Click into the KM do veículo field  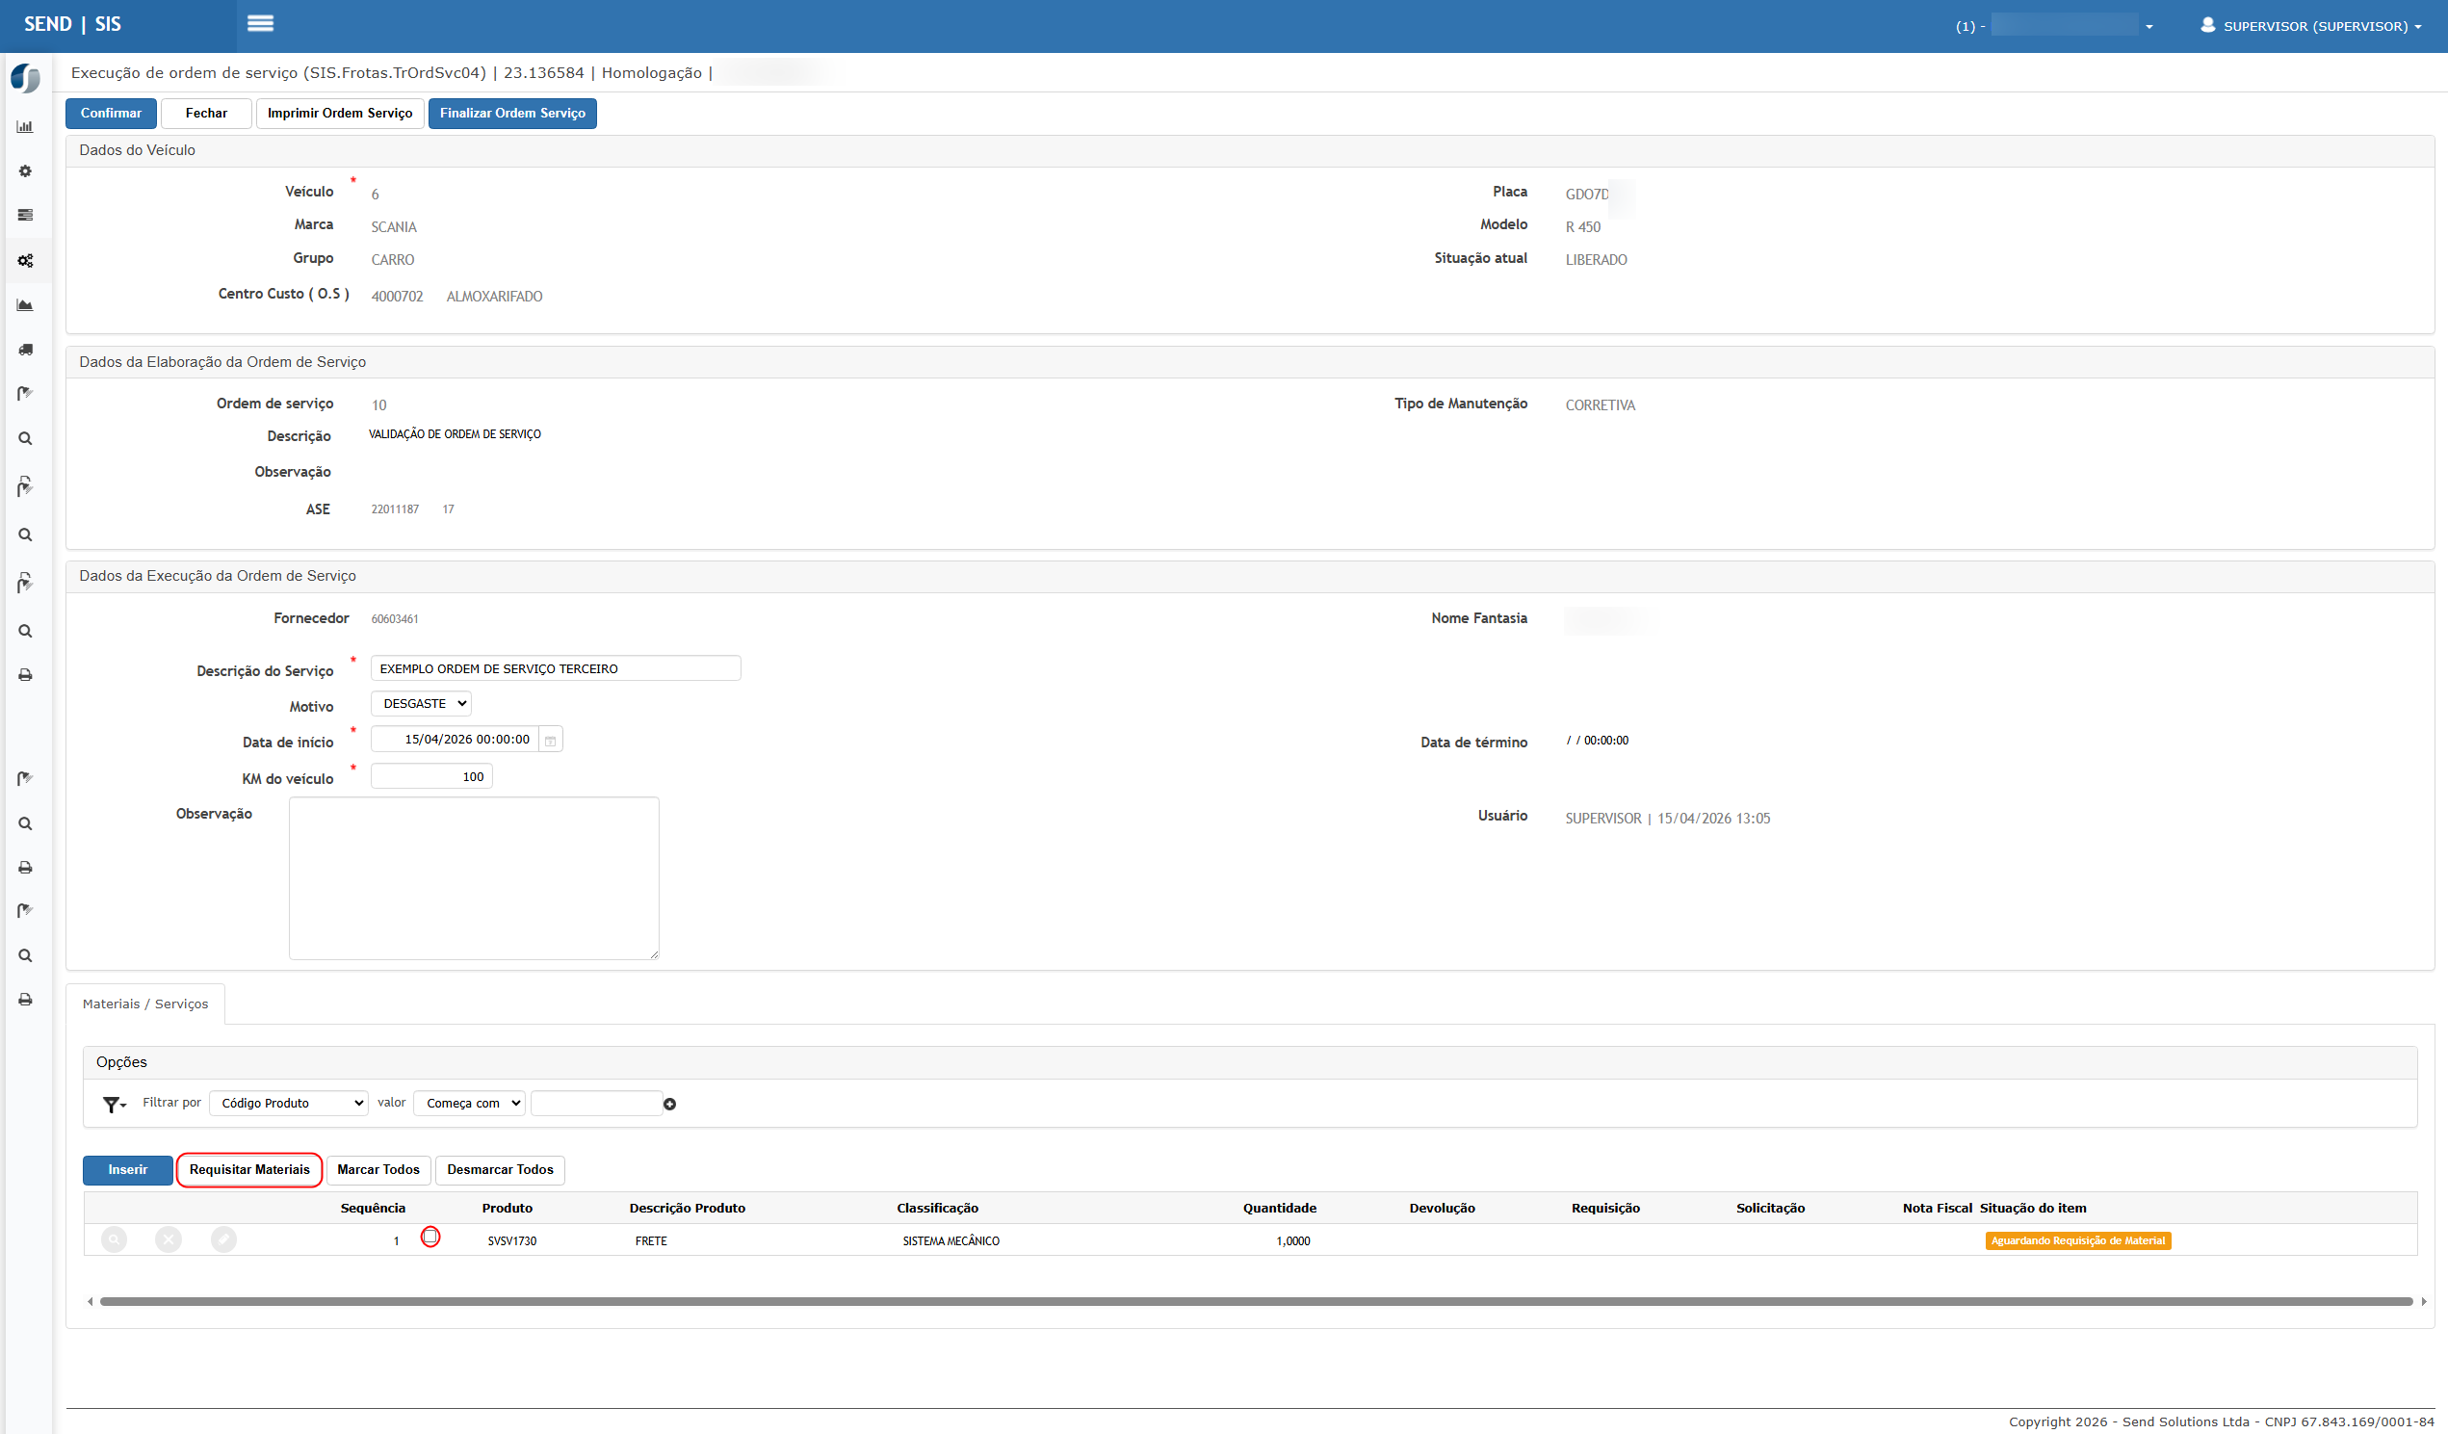(x=431, y=776)
